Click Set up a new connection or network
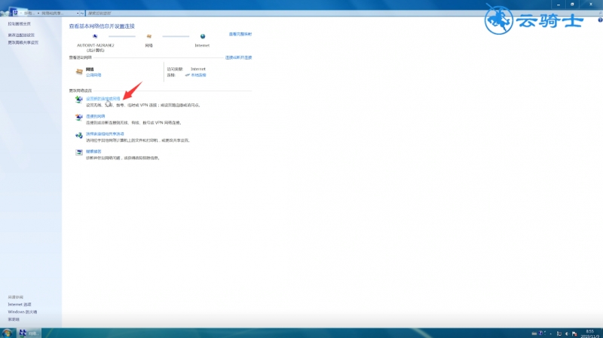This screenshot has width=603, height=338. coord(103,99)
